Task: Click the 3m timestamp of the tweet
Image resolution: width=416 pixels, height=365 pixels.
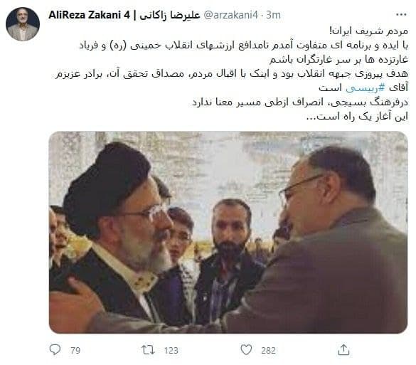Action: pos(273,15)
